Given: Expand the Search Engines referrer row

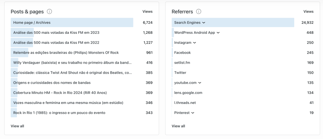Looking at the screenshot, I should pyautogui.click(x=204, y=23).
